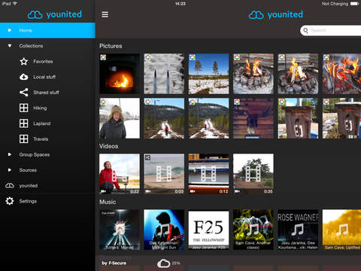Select Home in the sidebar
The image size is (361, 271).
47,30
